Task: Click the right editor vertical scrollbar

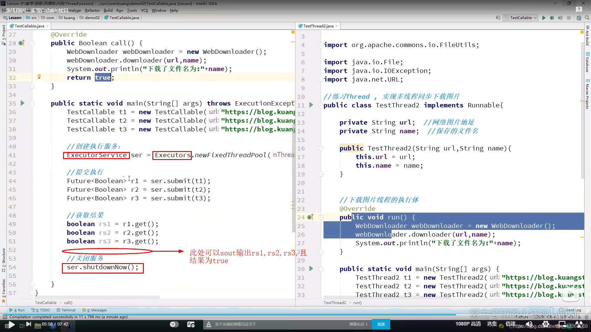Action: click(582, 111)
